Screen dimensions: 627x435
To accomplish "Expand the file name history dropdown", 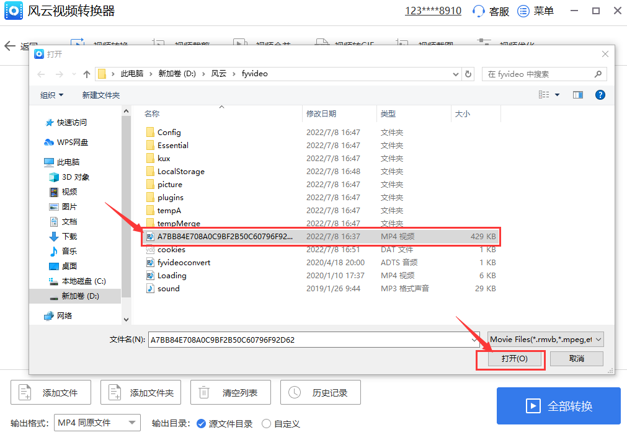I will point(474,340).
